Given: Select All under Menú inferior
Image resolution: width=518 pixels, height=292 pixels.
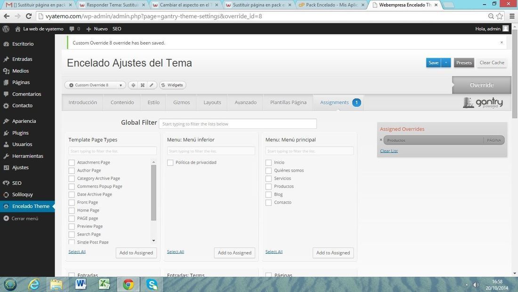Looking at the screenshot, I should 176,252.
